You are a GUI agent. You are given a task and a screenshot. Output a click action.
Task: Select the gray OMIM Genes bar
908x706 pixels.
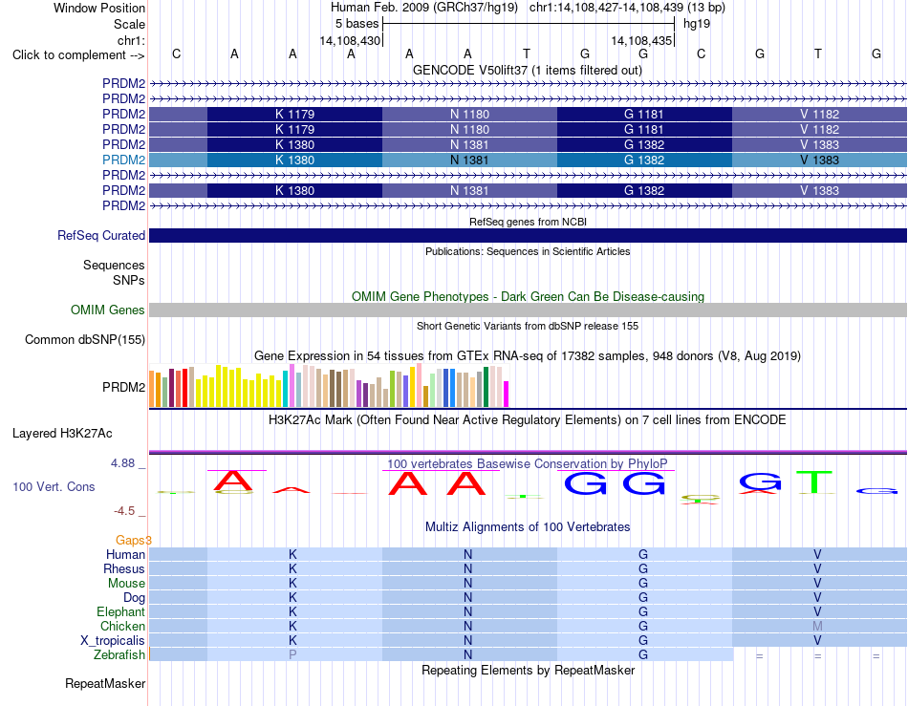528,310
